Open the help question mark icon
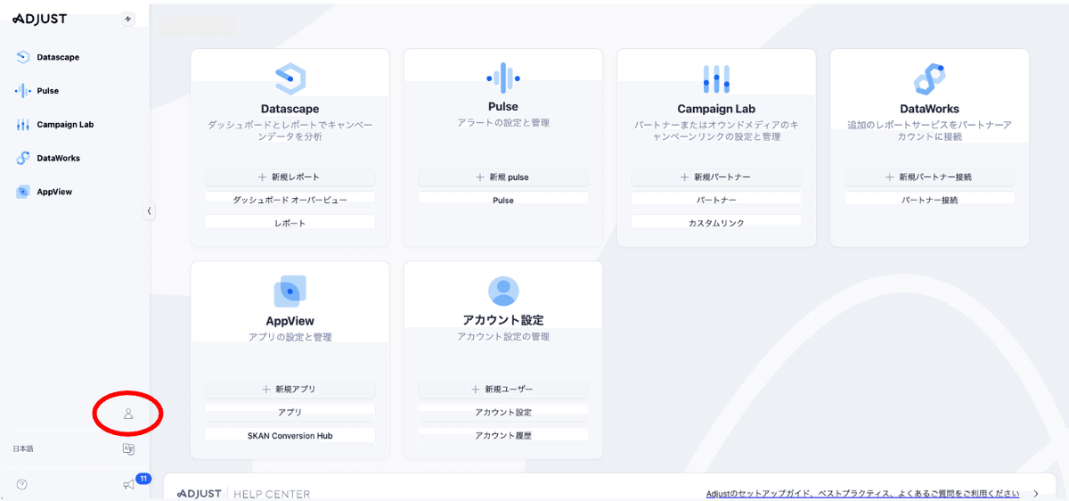The image size is (1069, 501). pos(22,484)
